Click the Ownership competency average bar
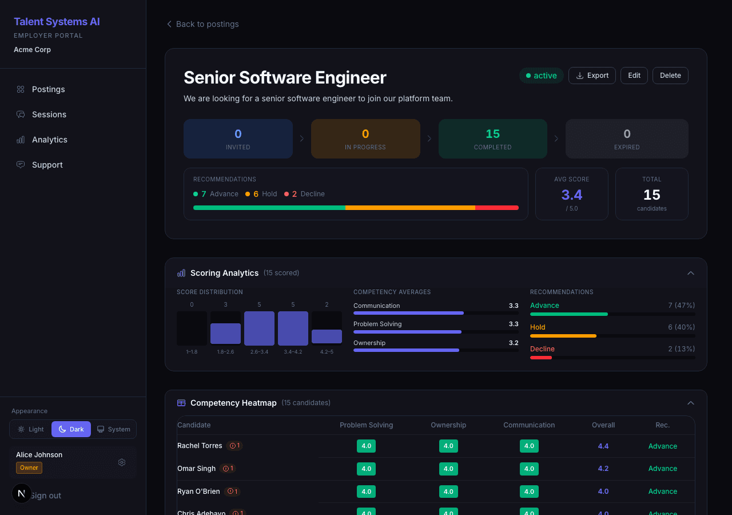The width and height of the screenshot is (732, 515). pos(436,350)
